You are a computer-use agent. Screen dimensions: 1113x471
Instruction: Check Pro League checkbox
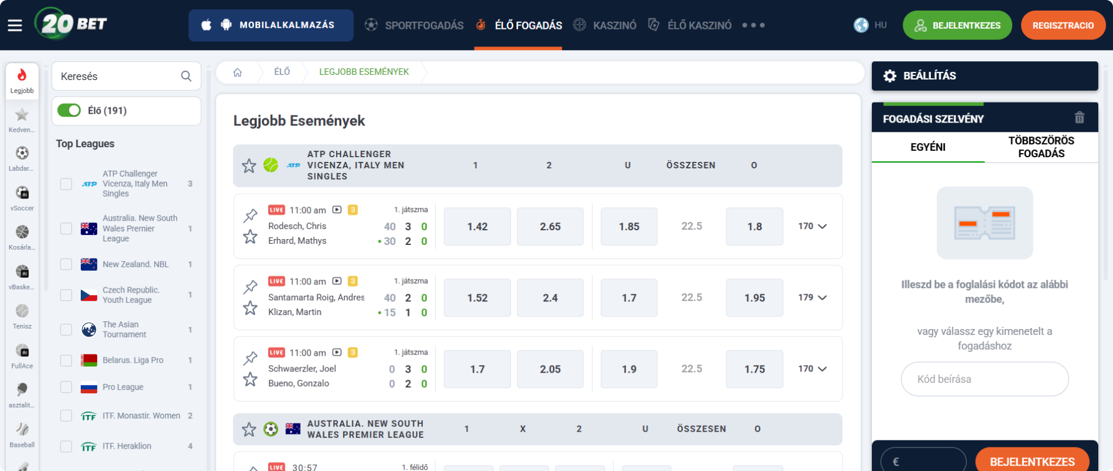tap(66, 387)
